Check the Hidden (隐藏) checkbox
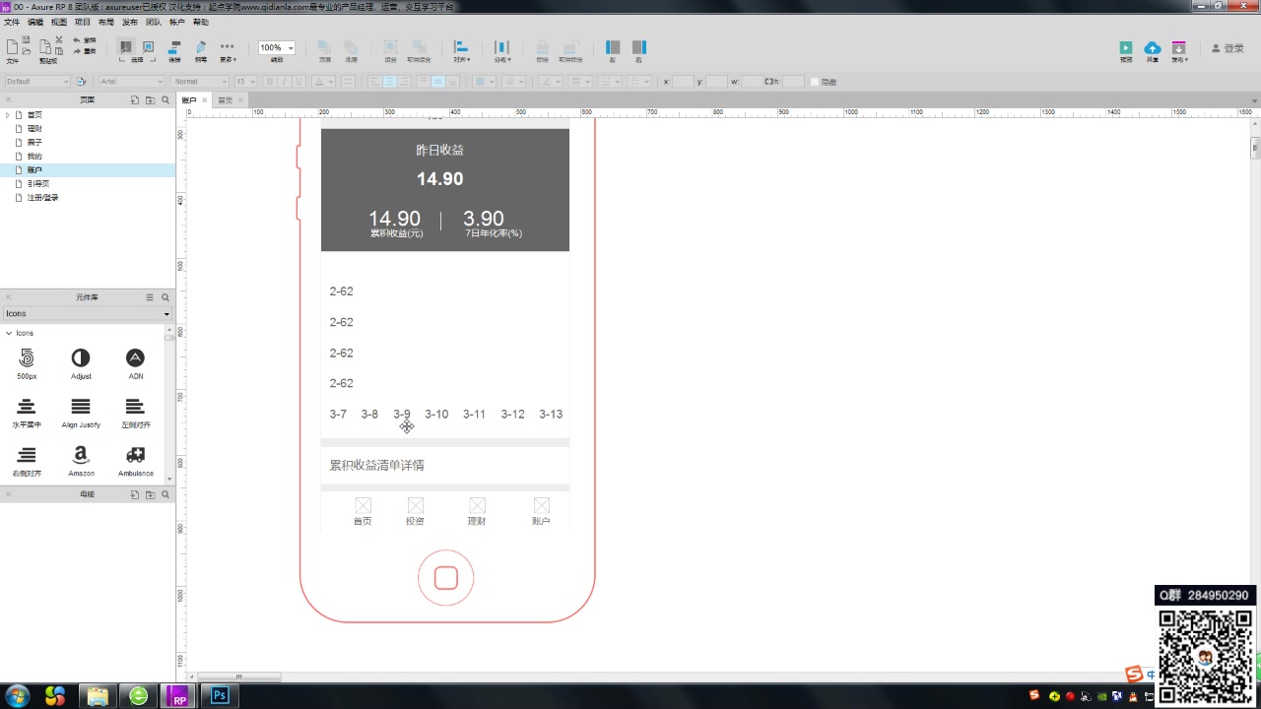This screenshot has height=709, width=1261. (x=815, y=82)
